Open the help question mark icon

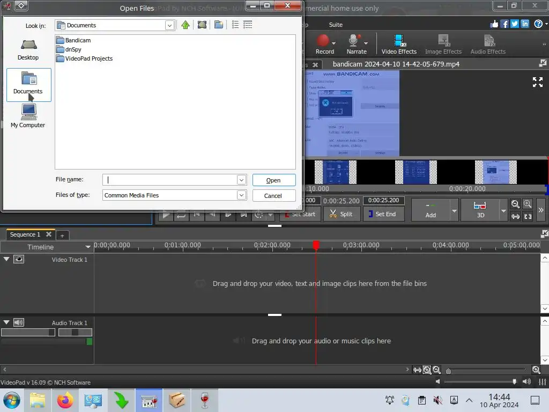538,24
